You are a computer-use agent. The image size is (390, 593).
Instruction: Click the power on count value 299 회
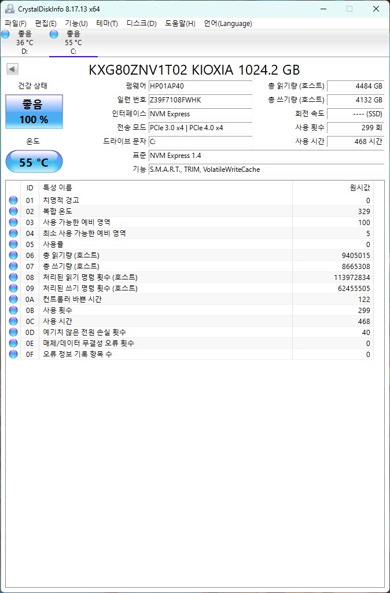pyautogui.click(x=356, y=128)
